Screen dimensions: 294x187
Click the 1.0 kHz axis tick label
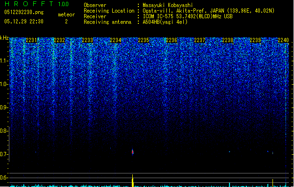pos(4,85)
